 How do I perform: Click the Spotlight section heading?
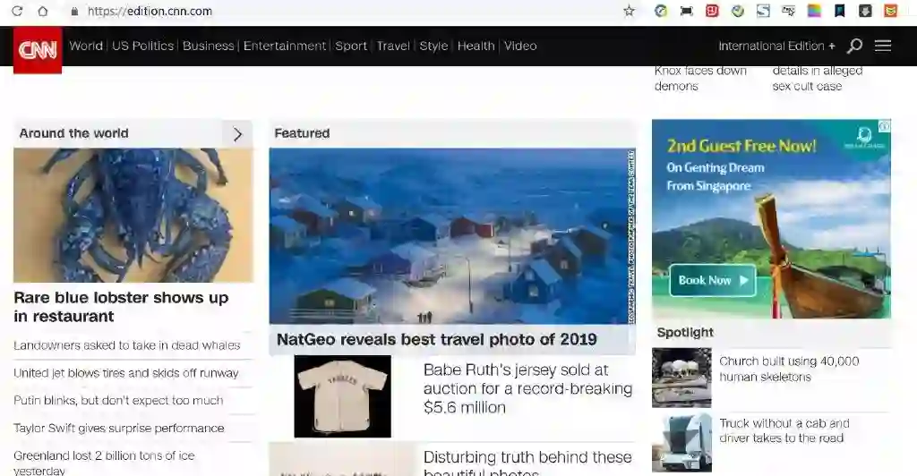point(685,332)
